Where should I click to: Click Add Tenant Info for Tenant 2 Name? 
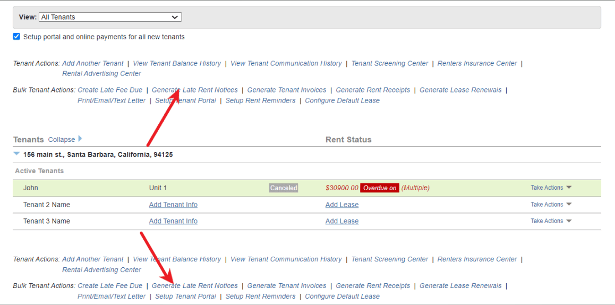click(x=173, y=205)
